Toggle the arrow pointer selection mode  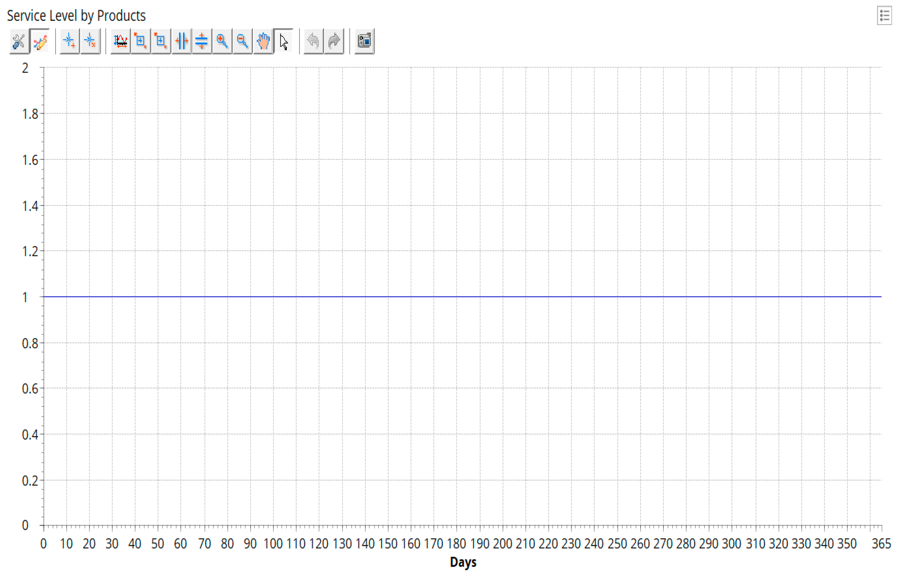click(284, 41)
